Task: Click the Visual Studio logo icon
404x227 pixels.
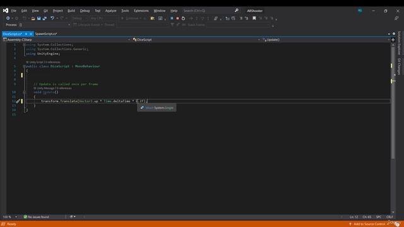Action: 6,11
